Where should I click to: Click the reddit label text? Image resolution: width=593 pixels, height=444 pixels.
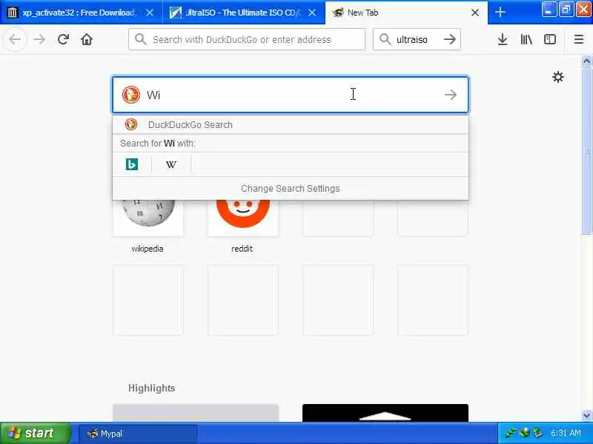[x=242, y=249]
